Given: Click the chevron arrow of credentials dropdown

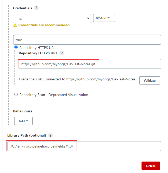Looking at the screenshot, I should click(x=88, y=18).
